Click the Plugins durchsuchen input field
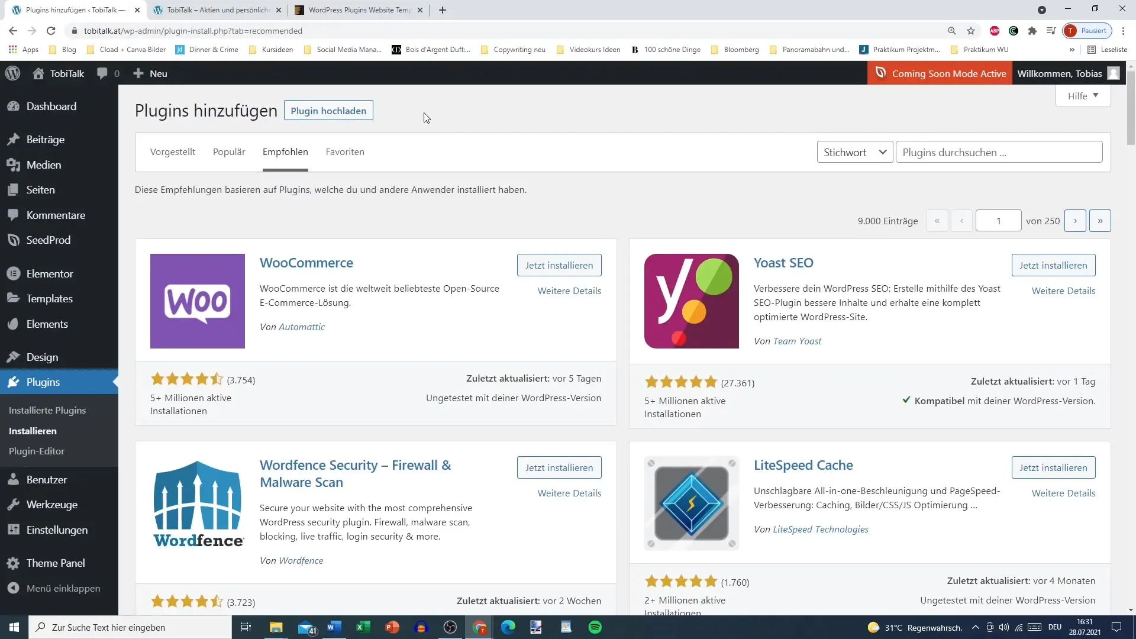The width and height of the screenshot is (1136, 639). pos(999,152)
